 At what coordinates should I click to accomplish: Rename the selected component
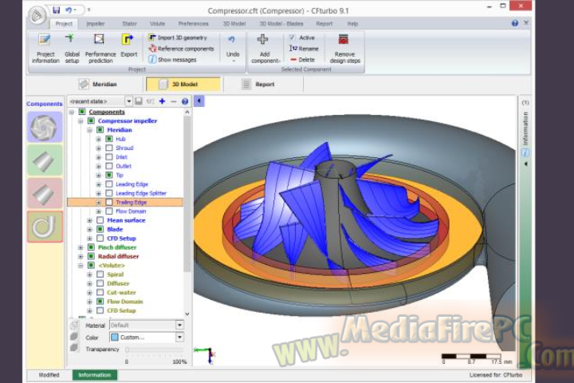304,49
